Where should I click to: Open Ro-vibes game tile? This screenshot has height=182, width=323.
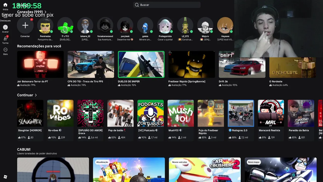coord(60,113)
